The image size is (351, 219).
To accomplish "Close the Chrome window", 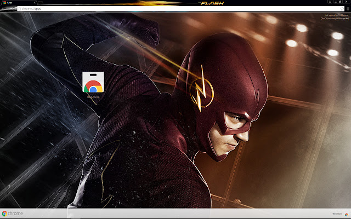I will coord(346,2).
